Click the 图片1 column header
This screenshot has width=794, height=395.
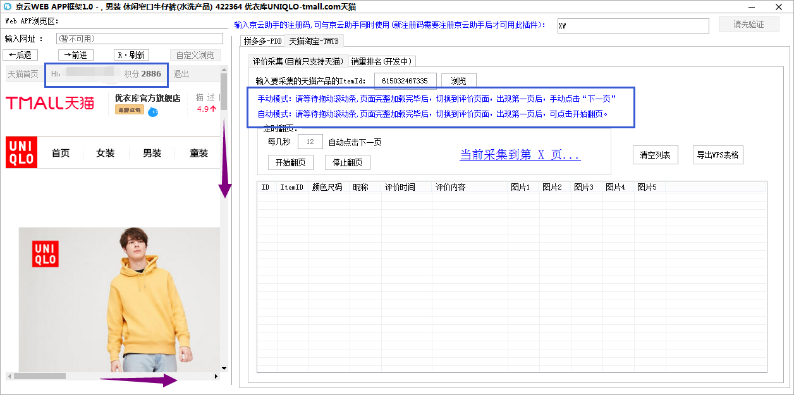point(523,187)
